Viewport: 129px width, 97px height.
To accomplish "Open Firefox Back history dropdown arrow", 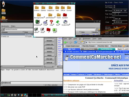I will click(x=68, y=42).
